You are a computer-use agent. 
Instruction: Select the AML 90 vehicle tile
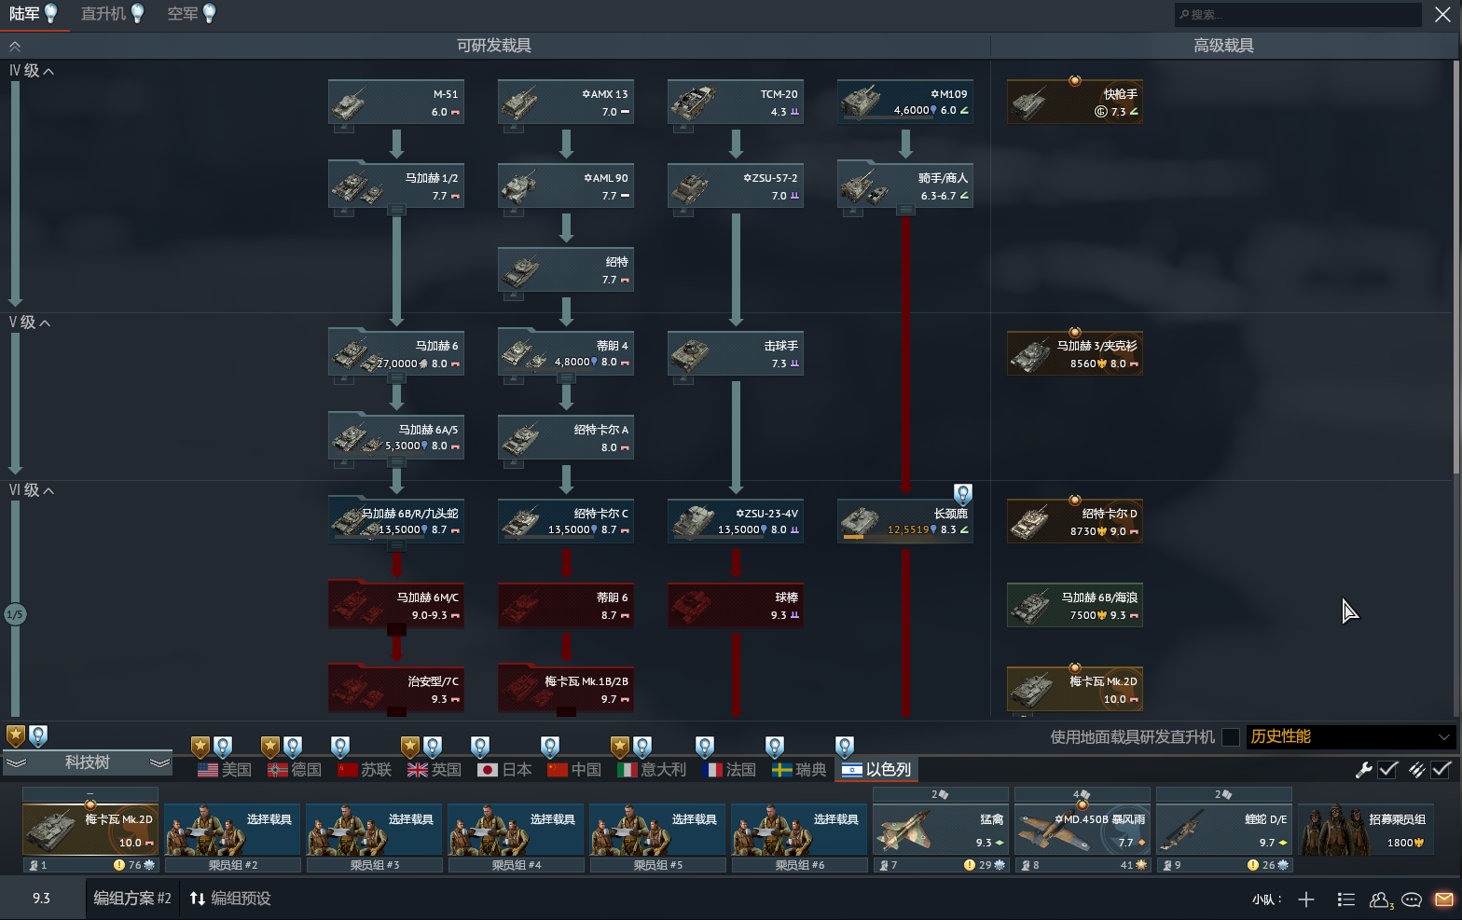[566, 186]
